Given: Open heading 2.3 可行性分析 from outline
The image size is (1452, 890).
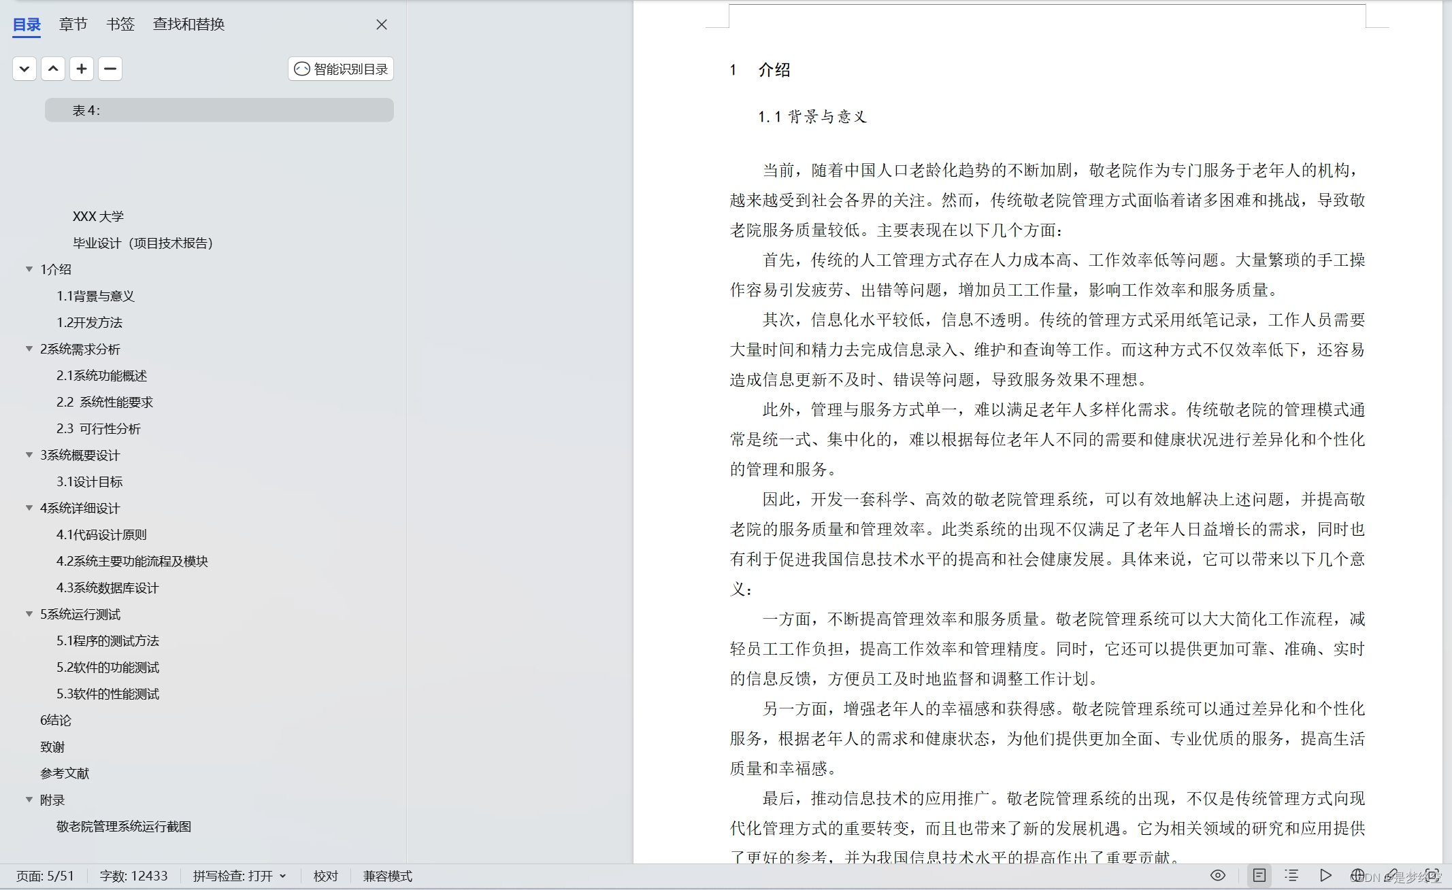Looking at the screenshot, I should pos(99,428).
